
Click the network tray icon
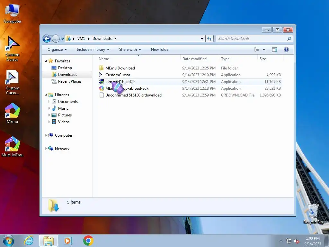click(289, 241)
